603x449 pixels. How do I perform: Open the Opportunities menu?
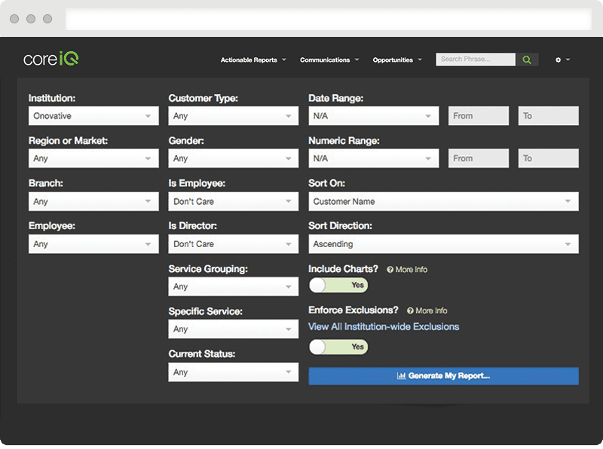(x=397, y=60)
